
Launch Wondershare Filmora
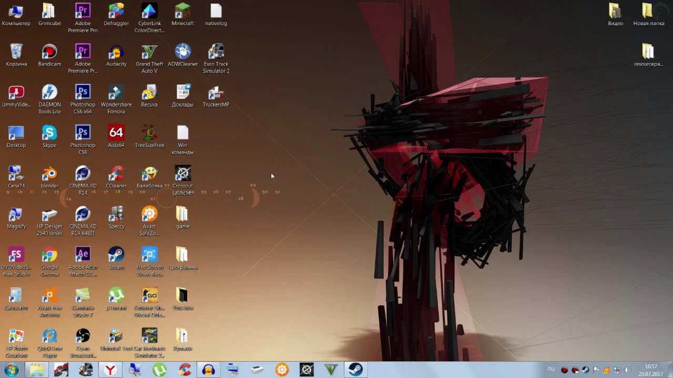tap(116, 99)
